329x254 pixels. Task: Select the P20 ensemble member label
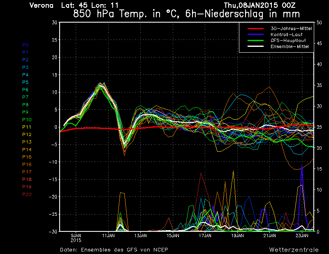(x=27, y=194)
